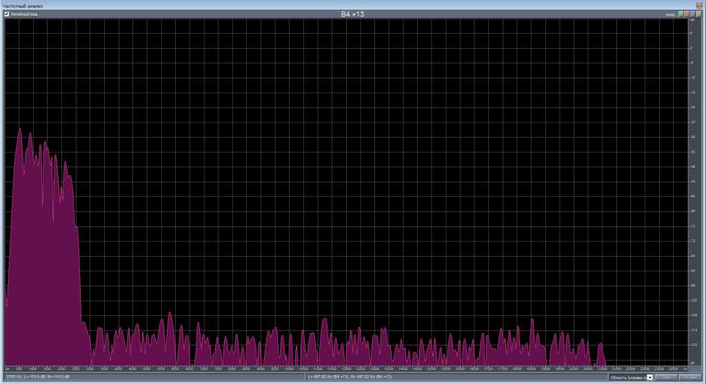Click the green hold snapshot button

tap(680, 14)
